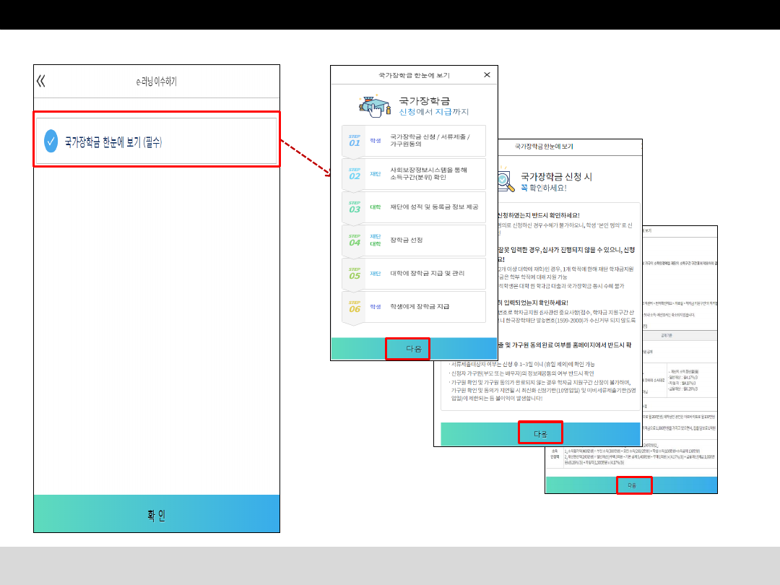
Task: Check the blue circle checkmark for 국가장학금 한눈에 보기
Action: point(51,142)
